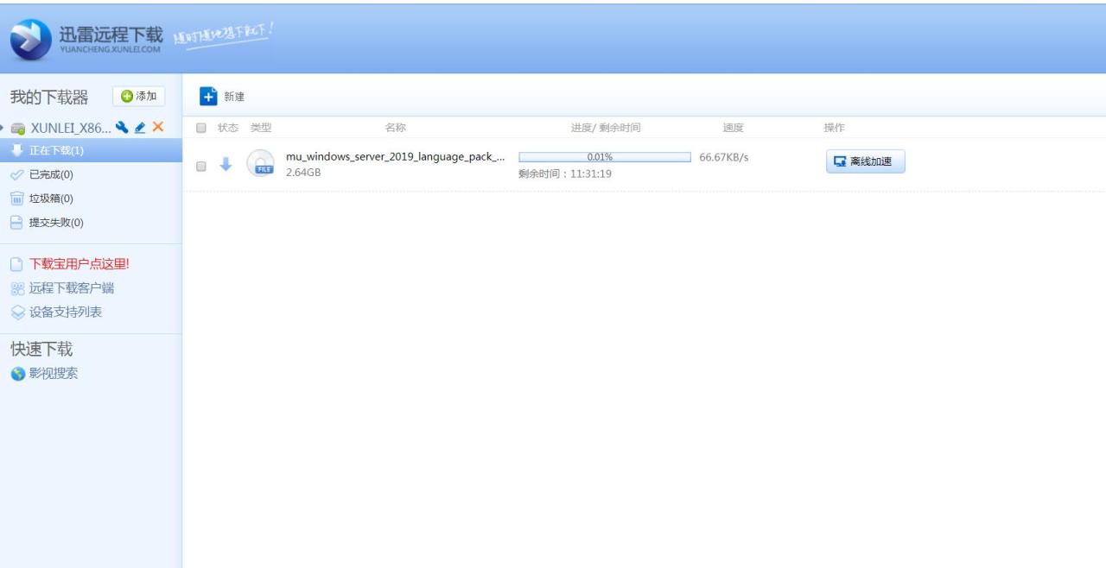1106x568 pixels.
Task: Open the 远程下载客户端 link
Action: tap(72, 288)
